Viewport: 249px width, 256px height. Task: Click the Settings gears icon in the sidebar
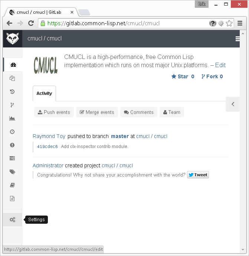[x=12, y=220]
